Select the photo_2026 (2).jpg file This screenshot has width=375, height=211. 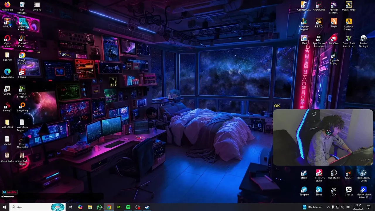point(22,159)
